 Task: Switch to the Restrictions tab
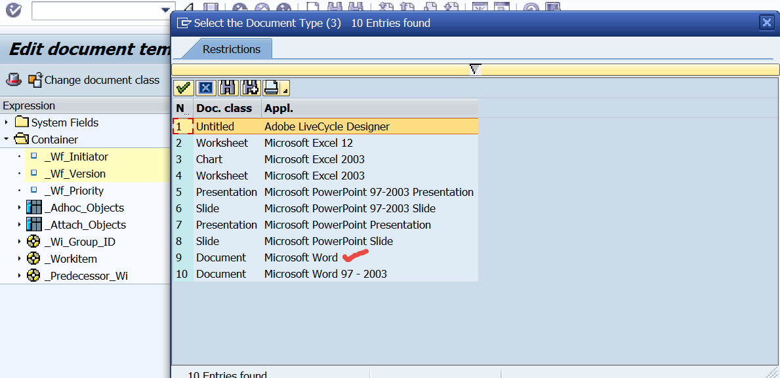coord(231,49)
